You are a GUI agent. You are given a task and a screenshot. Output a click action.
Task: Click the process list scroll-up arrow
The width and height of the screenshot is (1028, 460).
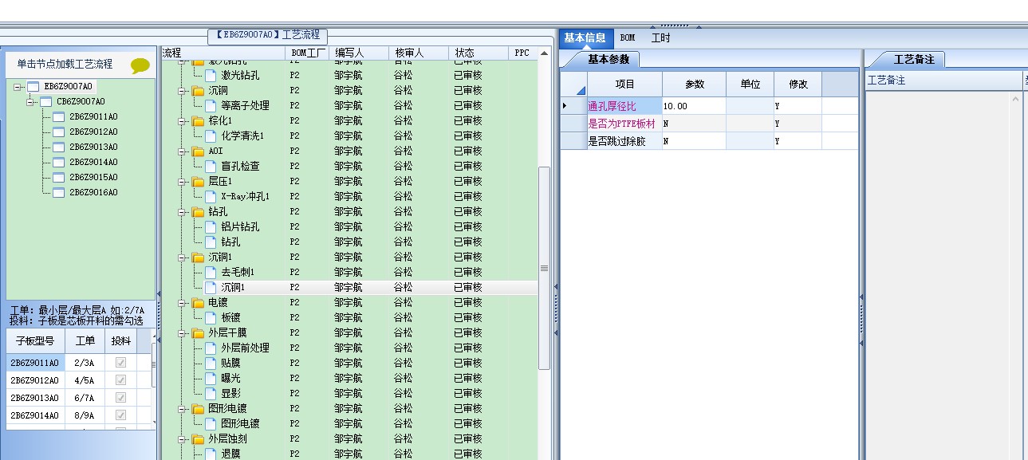coord(545,53)
